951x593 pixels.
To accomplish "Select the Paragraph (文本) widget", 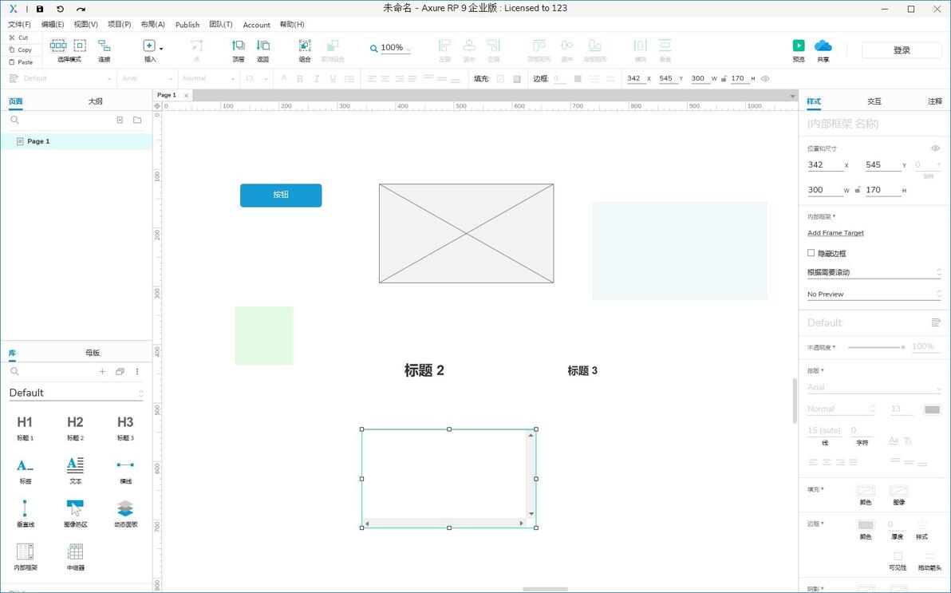I will 75,471.
